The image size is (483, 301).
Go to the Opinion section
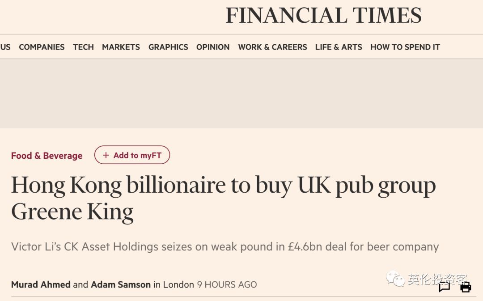pyautogui.click(x=213, y=47)
